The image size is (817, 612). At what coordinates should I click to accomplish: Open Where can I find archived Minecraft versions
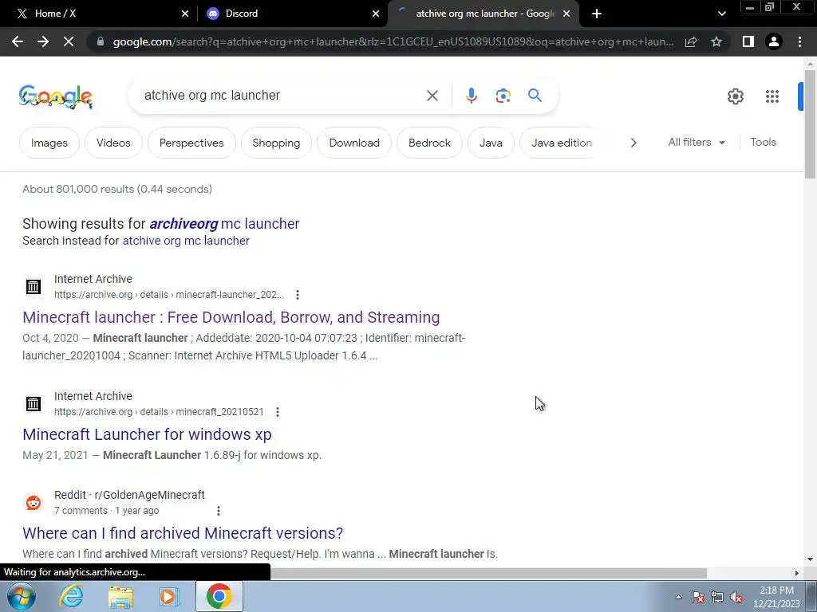pyautogui.click(x=183, y=533)
